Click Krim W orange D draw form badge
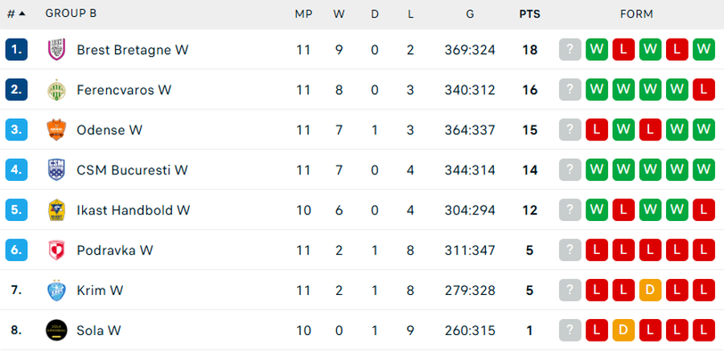Screen dimensions: 724x352 pos(650,290)
